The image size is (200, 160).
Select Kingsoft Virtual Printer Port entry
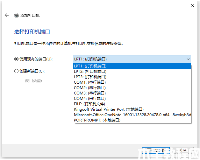coord(132,109)
